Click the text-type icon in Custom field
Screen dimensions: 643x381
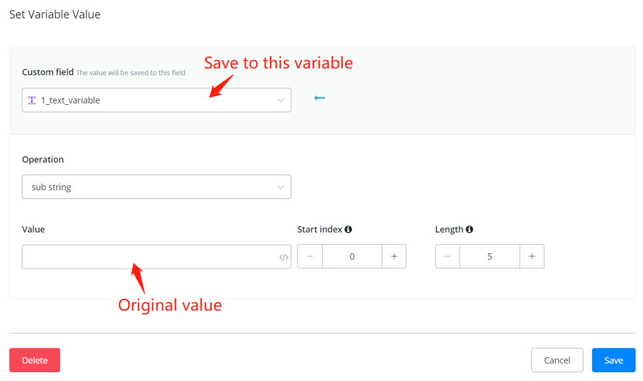pyautogui.click(x=31, y=100)
